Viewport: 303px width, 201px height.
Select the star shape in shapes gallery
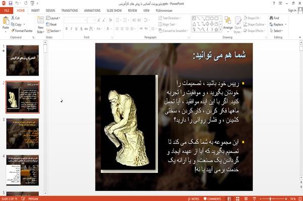216,30
